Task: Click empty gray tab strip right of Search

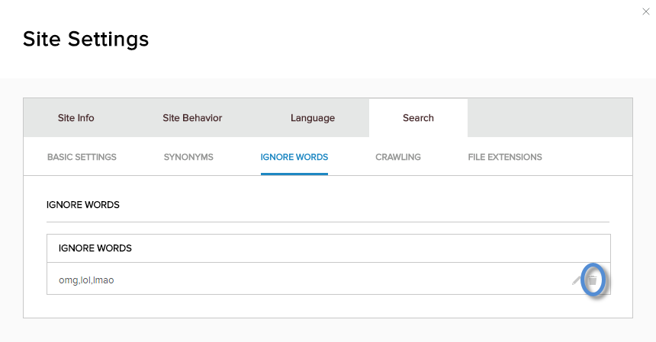Action: pos(549,118)
